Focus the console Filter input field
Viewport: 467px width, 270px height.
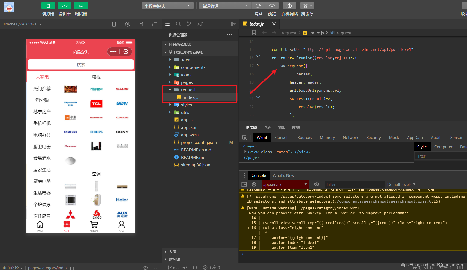tap(355, 185)
